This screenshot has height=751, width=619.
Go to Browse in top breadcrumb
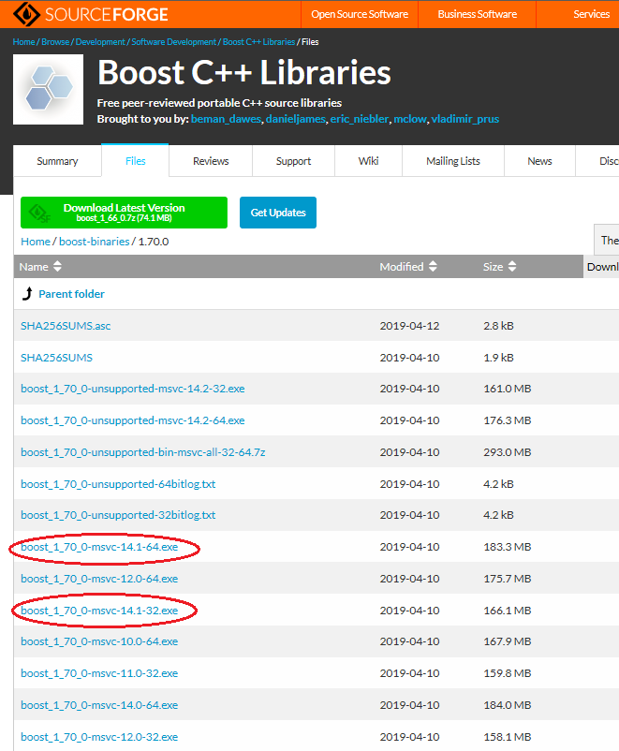(x=55, y=41)
